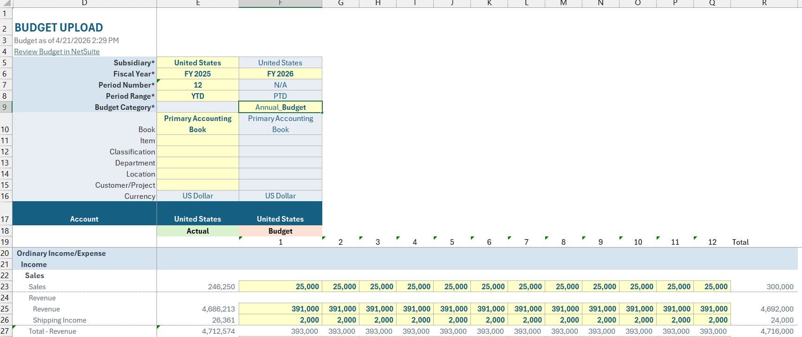This screenshot has width=802, height=337.
Task: Select the Sales budget cell for period 1
Action: [280, 286]
